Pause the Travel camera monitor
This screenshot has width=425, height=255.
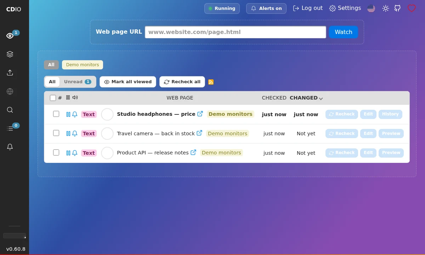pyautogui.click(x=68, y=134)
